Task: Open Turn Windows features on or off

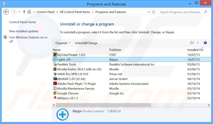Action: [x=28, y=39]
